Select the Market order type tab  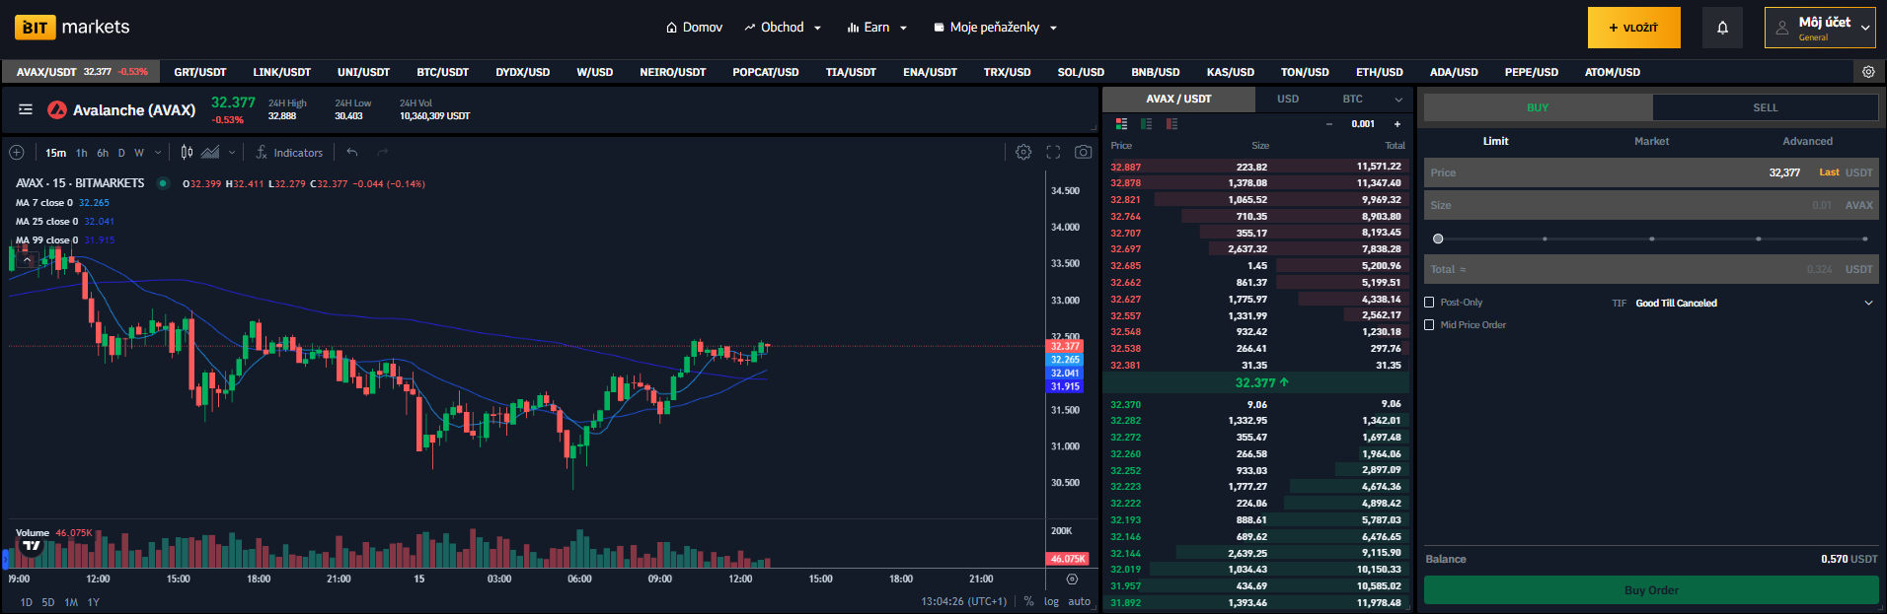click(x=1651, y=141)
